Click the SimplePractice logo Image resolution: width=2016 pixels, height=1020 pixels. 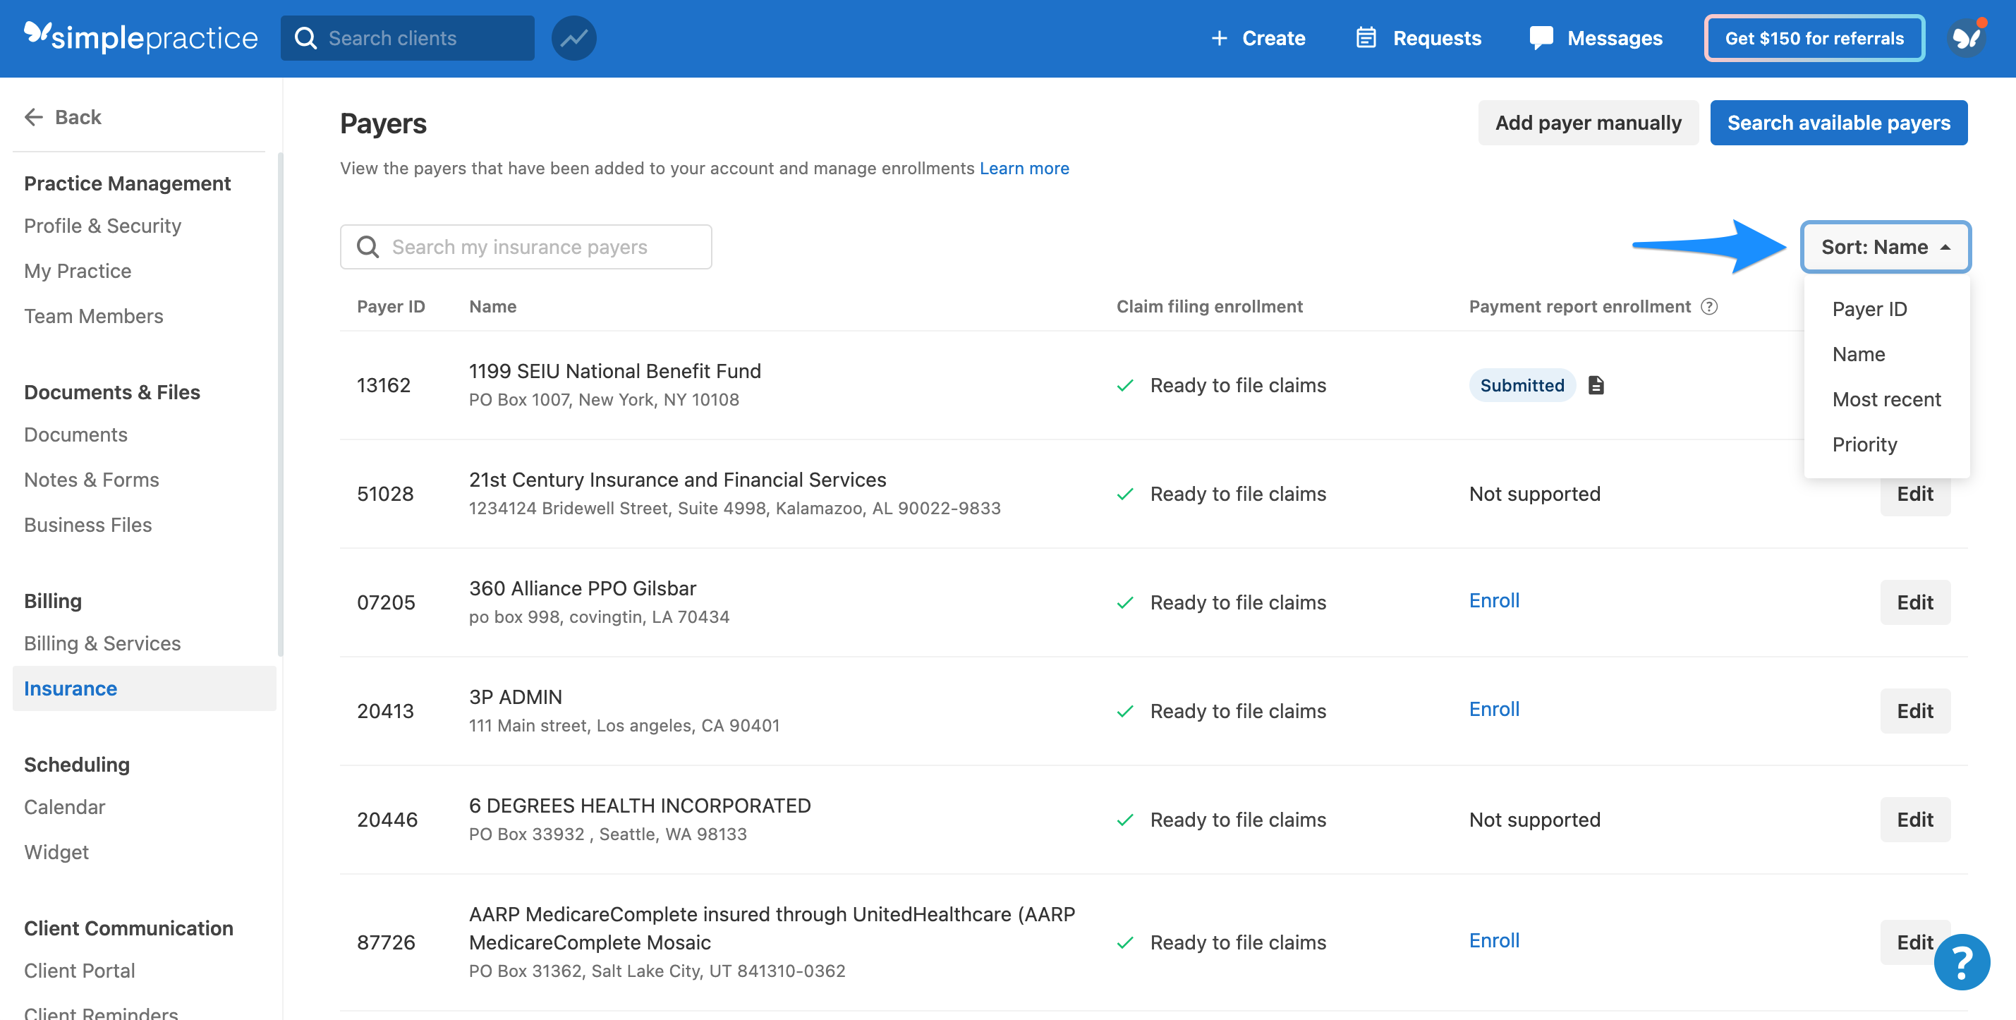click(141, 37)
